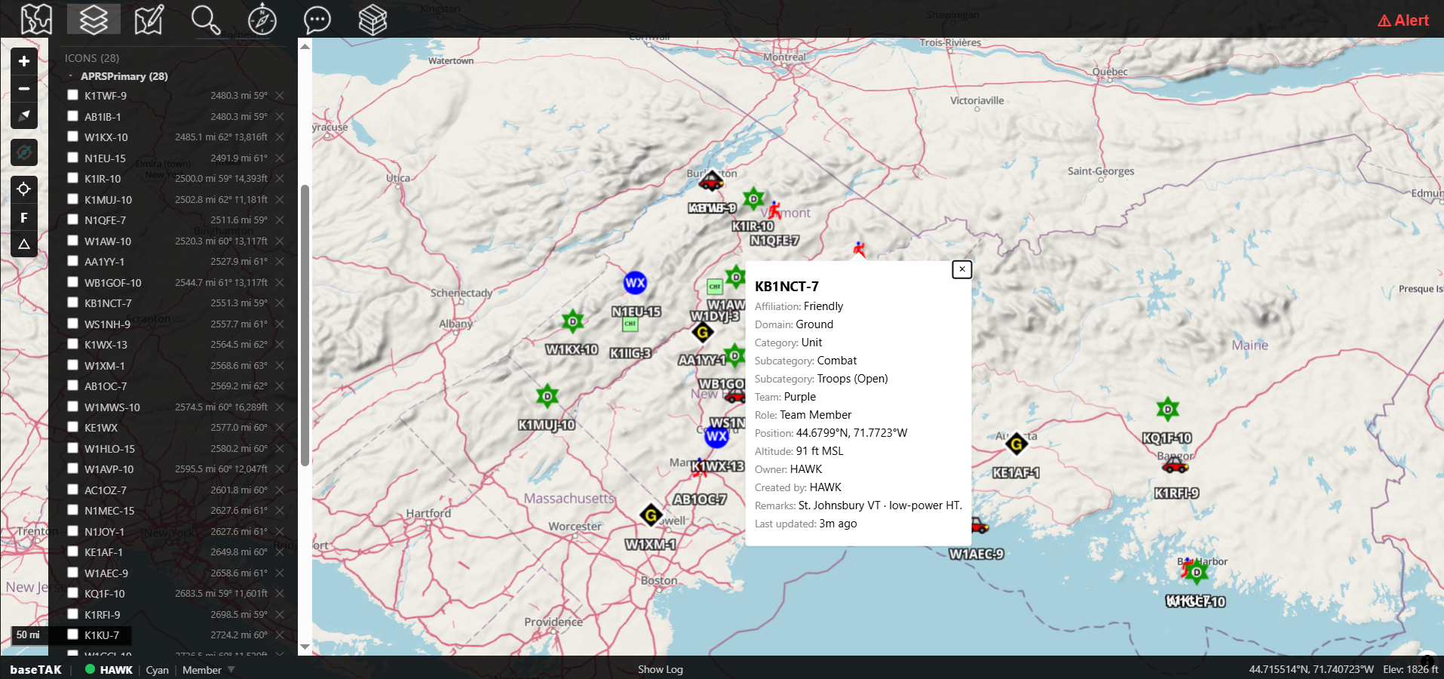The image size is (1444, 679).
Task: Select the red car marker near Burlington
Action: pos(711,181)
